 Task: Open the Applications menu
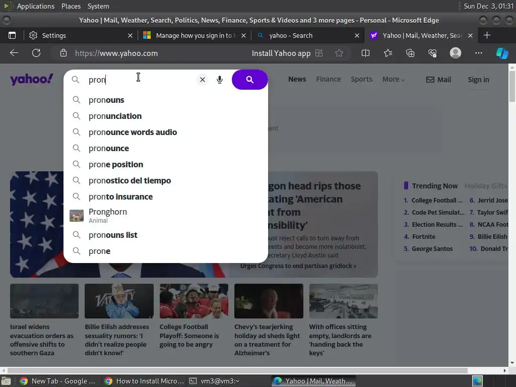tap(36, 6)
